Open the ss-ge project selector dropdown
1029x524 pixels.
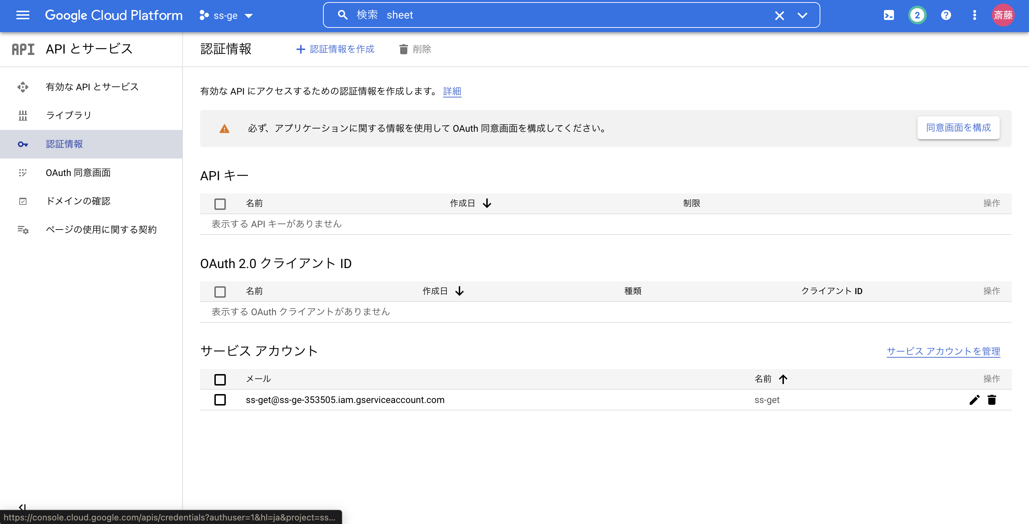[226, 15]
